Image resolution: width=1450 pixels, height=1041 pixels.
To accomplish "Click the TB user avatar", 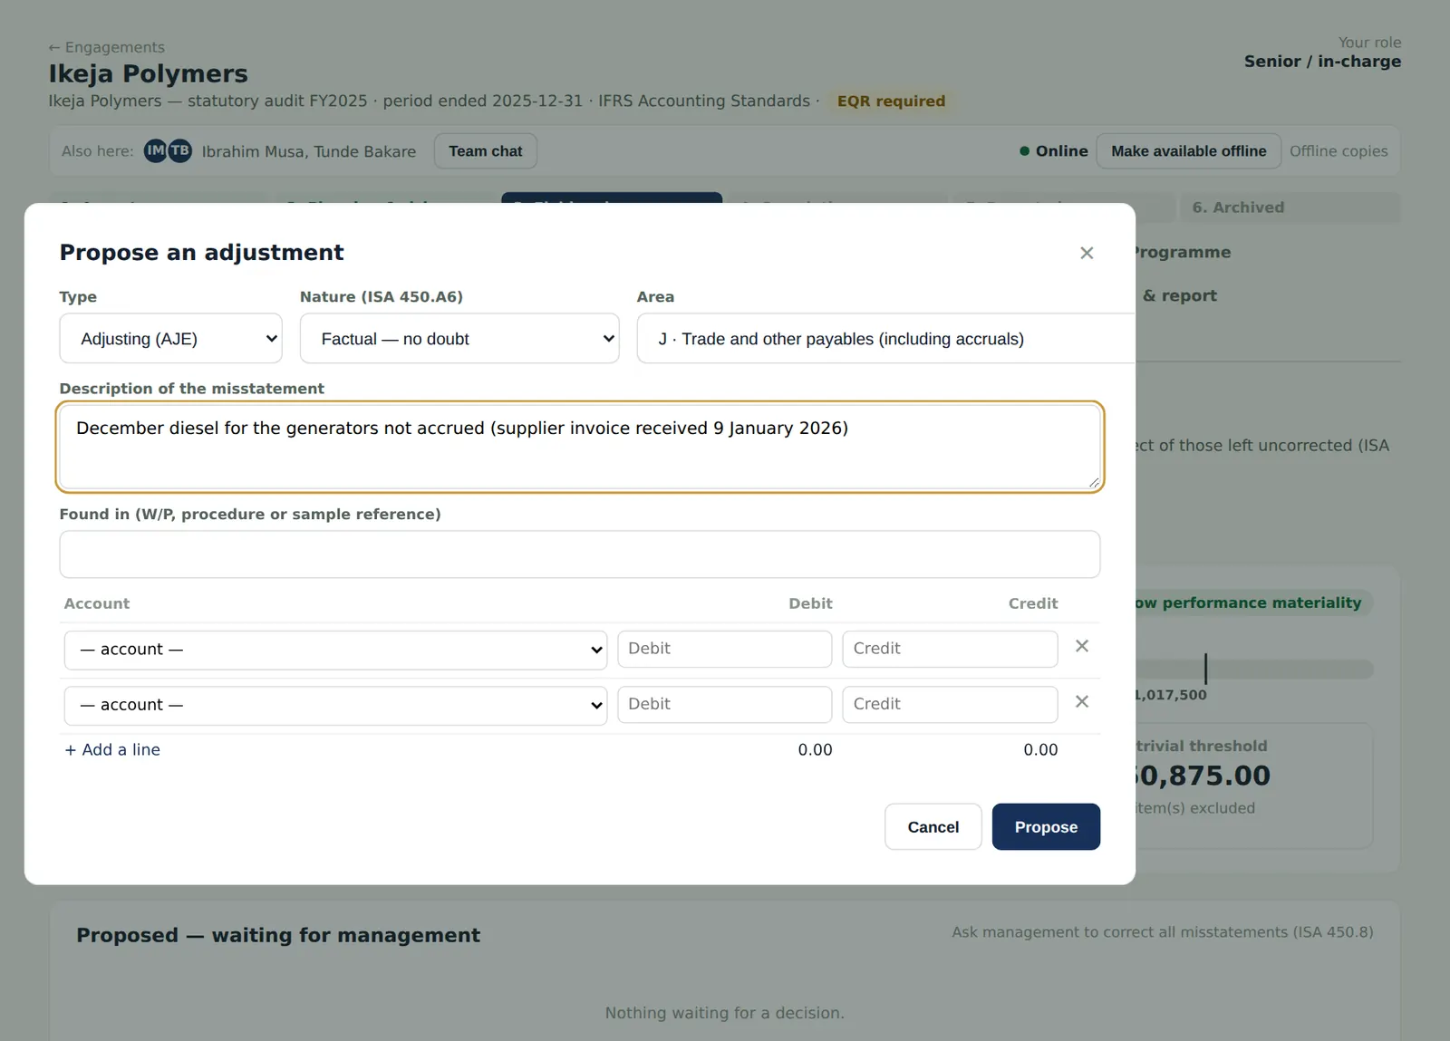I will [x=179, y=151].
